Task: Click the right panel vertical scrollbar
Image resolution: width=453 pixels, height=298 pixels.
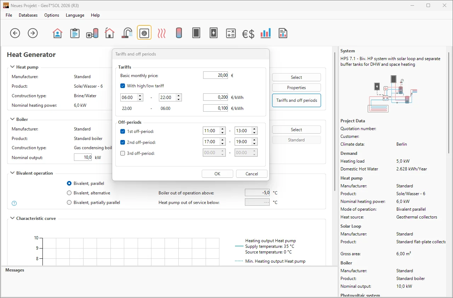Action: (x=449, y=103)
